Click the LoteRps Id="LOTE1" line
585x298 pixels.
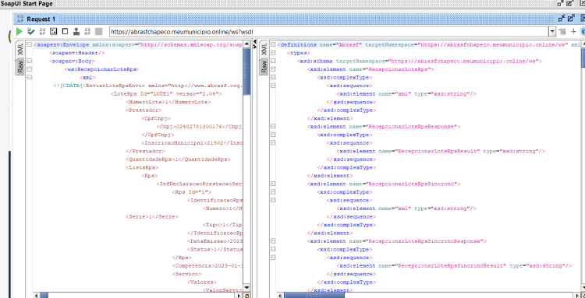166,93
